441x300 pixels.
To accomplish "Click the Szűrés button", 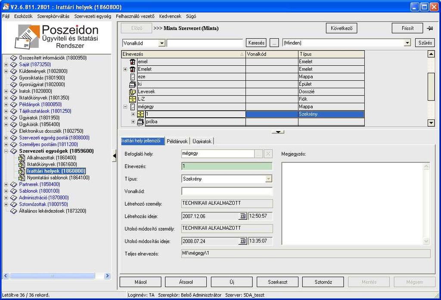I will (x=425, y=43).
